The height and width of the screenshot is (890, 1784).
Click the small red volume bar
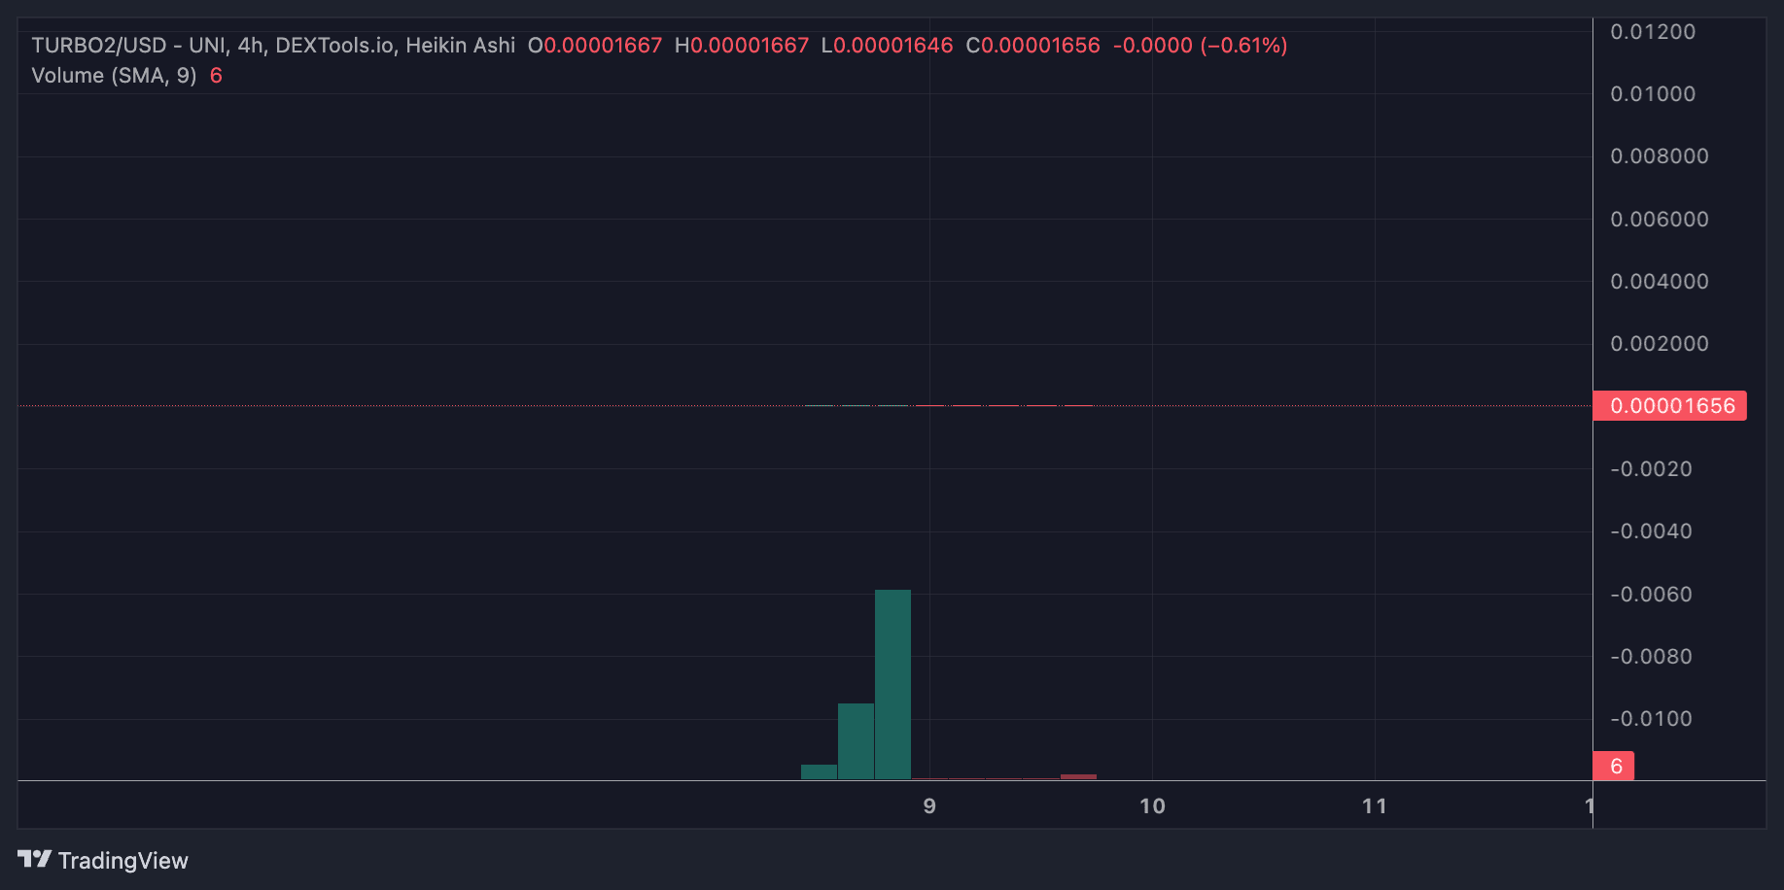1078,776
